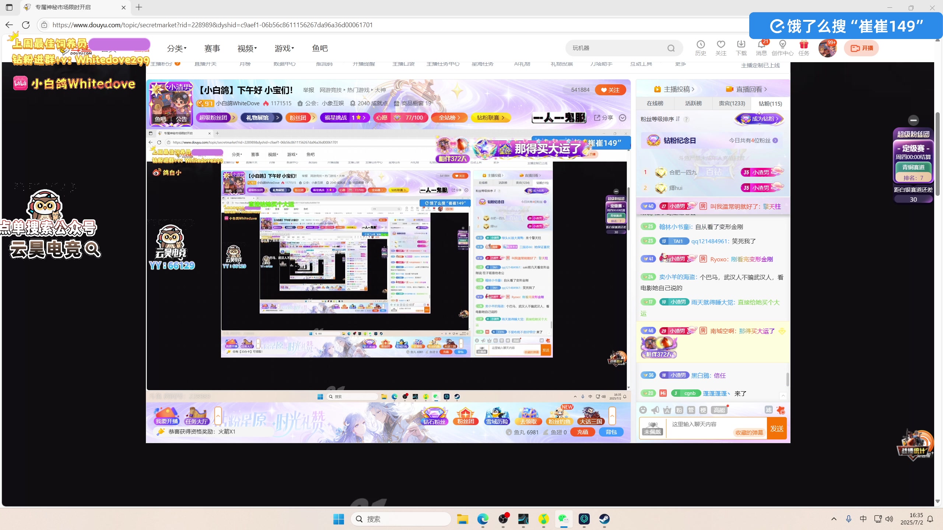Toggle the 高能 high-energy danmaku option
This screenshot has height=530, width=943.
[x=719, y=410]
